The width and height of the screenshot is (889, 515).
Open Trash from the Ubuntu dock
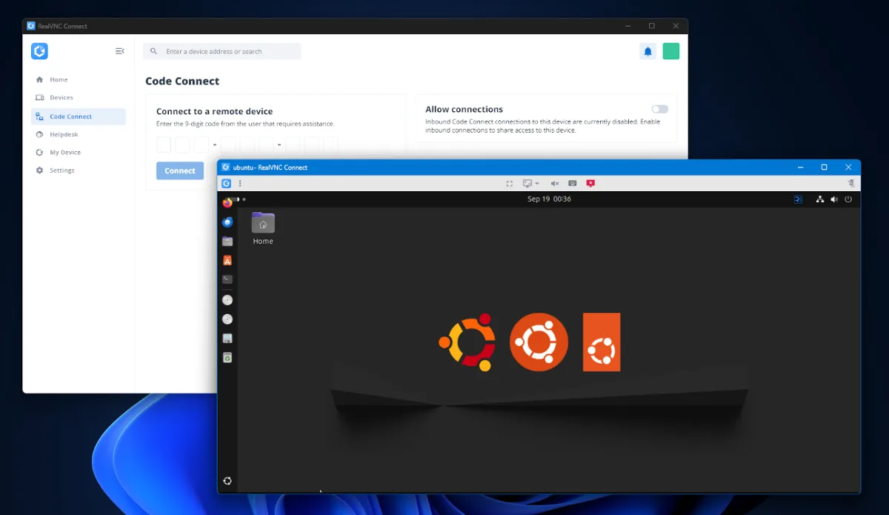point(227,357)
